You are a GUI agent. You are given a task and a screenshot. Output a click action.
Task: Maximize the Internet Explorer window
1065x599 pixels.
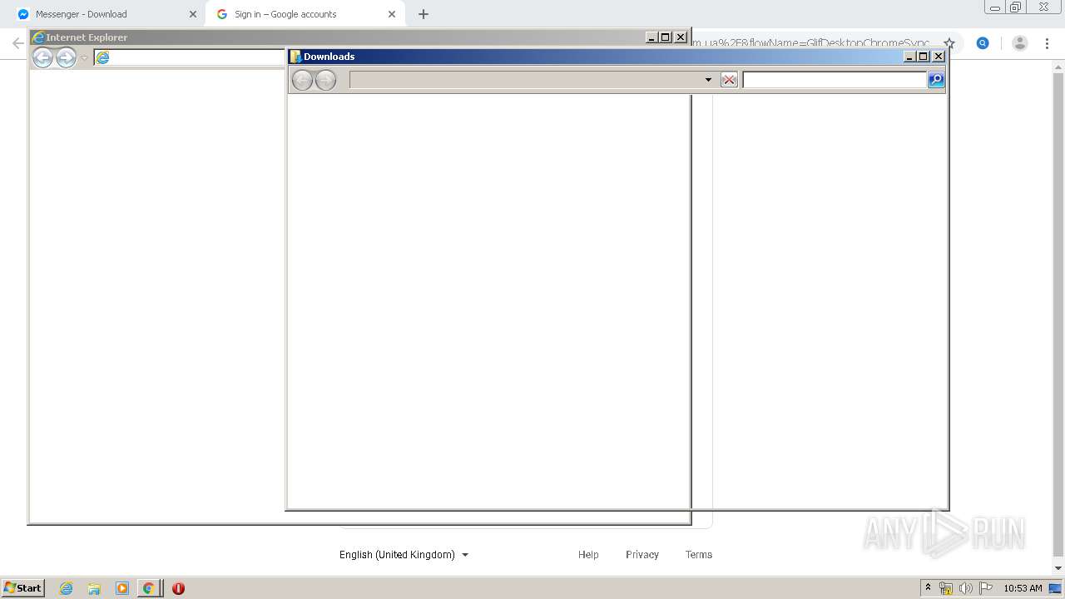coord(666,37)
